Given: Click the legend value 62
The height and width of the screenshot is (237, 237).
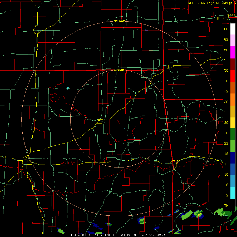Looking at the screenshot, I should [x=226, y=39].
